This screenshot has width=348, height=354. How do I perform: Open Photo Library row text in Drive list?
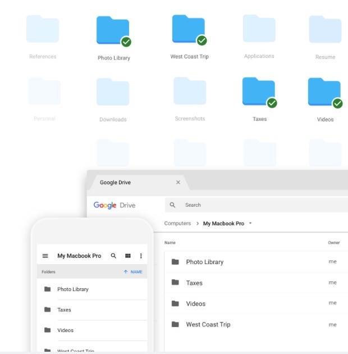pos(205,262)
